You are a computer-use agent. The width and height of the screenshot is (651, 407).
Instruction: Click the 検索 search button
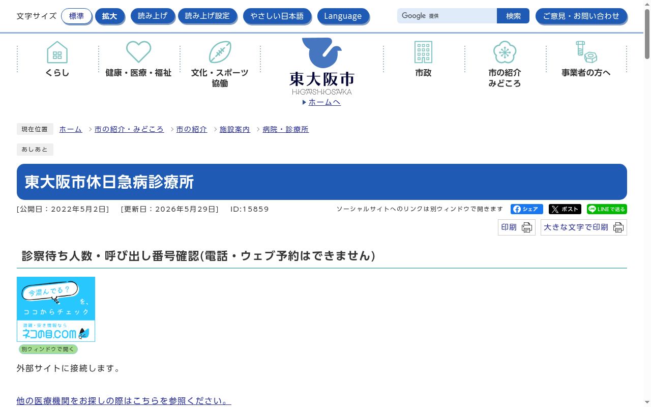pyautogui.click(x=513, y=16)
